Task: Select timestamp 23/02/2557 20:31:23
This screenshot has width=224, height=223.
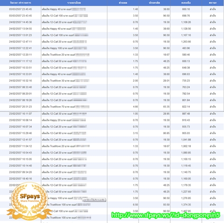Action: 20,107
